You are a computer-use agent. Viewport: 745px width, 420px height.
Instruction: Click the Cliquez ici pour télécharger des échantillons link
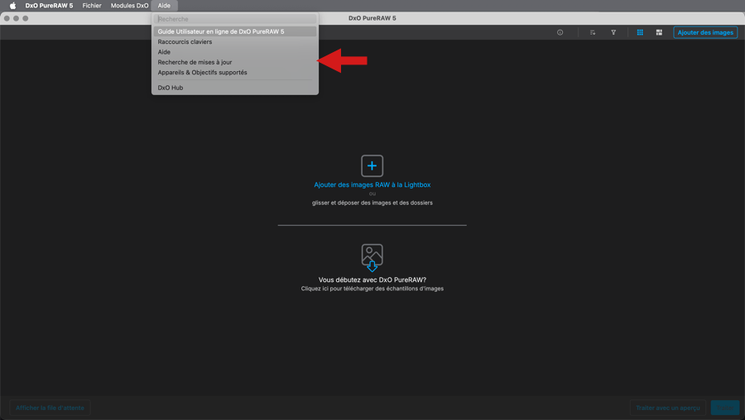tap(372, 289)
